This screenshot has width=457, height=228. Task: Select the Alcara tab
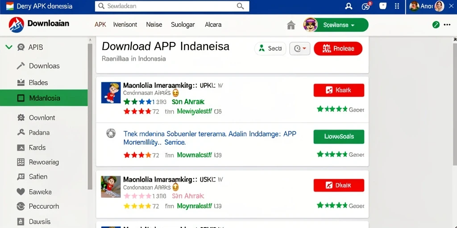[213, 25]
